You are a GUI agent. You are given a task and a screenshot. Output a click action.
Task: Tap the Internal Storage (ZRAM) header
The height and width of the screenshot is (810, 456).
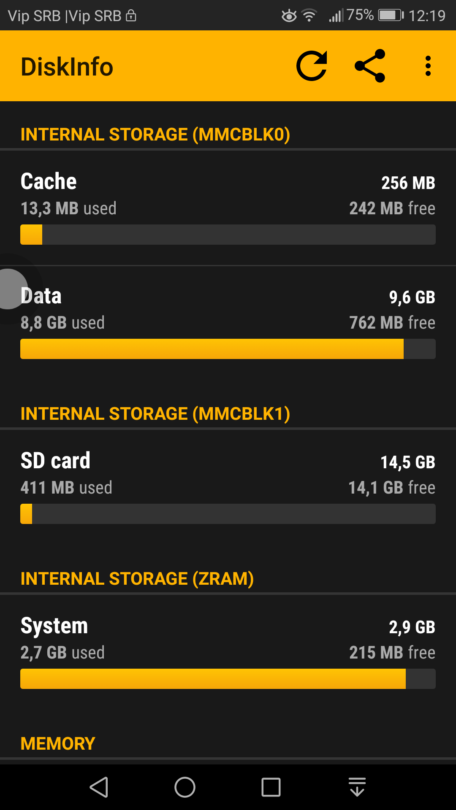pyautogui.click(x=137, y=579)
